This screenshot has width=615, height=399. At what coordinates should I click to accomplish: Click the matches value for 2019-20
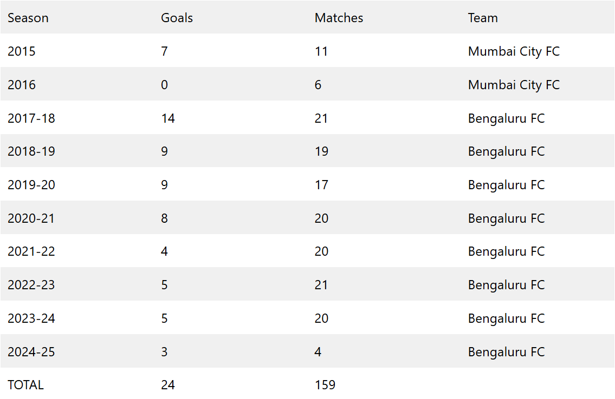pyautogui.click(x=321, y=185)
